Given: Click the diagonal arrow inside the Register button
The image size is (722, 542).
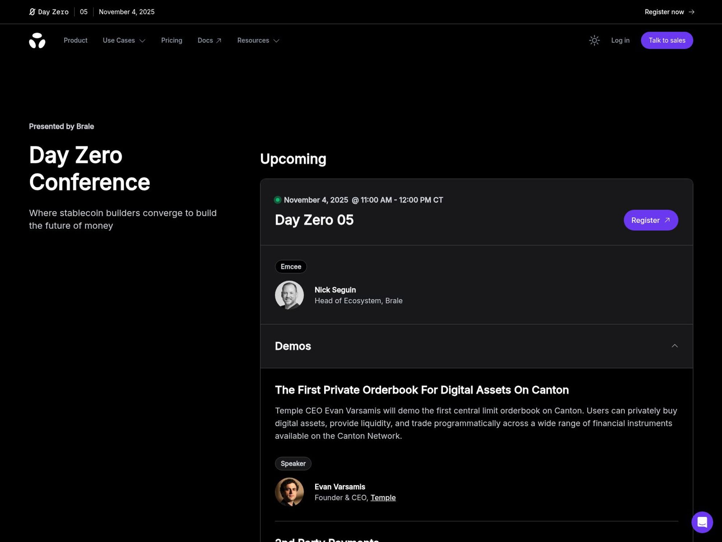Looking at the screenshot, I should click(666, 220).
